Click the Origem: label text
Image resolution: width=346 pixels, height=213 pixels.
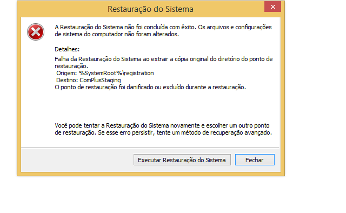pos(66,73)
